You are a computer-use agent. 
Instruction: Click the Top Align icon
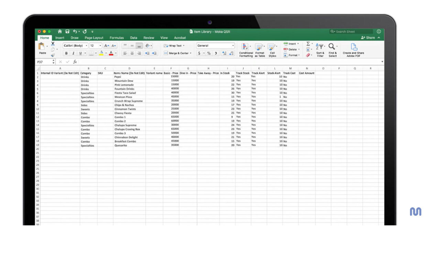point(125,45)
